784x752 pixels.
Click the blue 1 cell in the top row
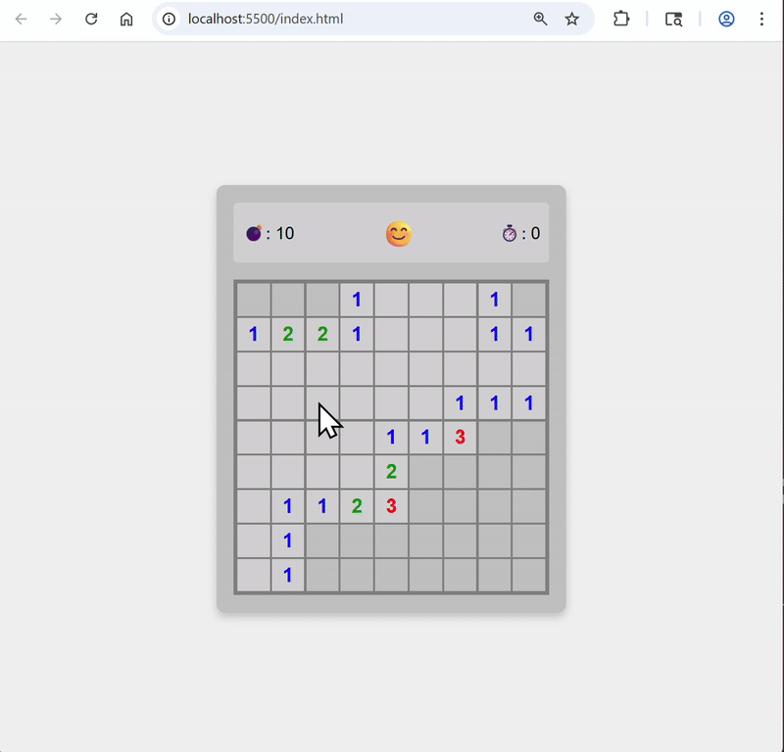click(x=357, y=300)
